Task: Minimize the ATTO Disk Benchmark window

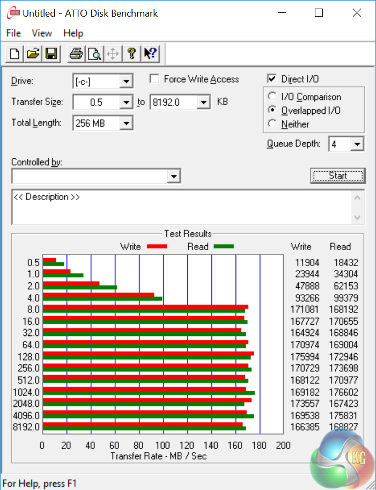Action: 282,12
